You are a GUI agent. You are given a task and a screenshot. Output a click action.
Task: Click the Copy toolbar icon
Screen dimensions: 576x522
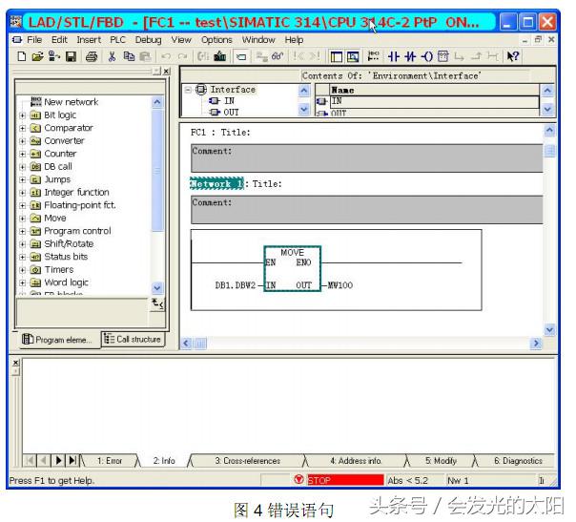129,56
